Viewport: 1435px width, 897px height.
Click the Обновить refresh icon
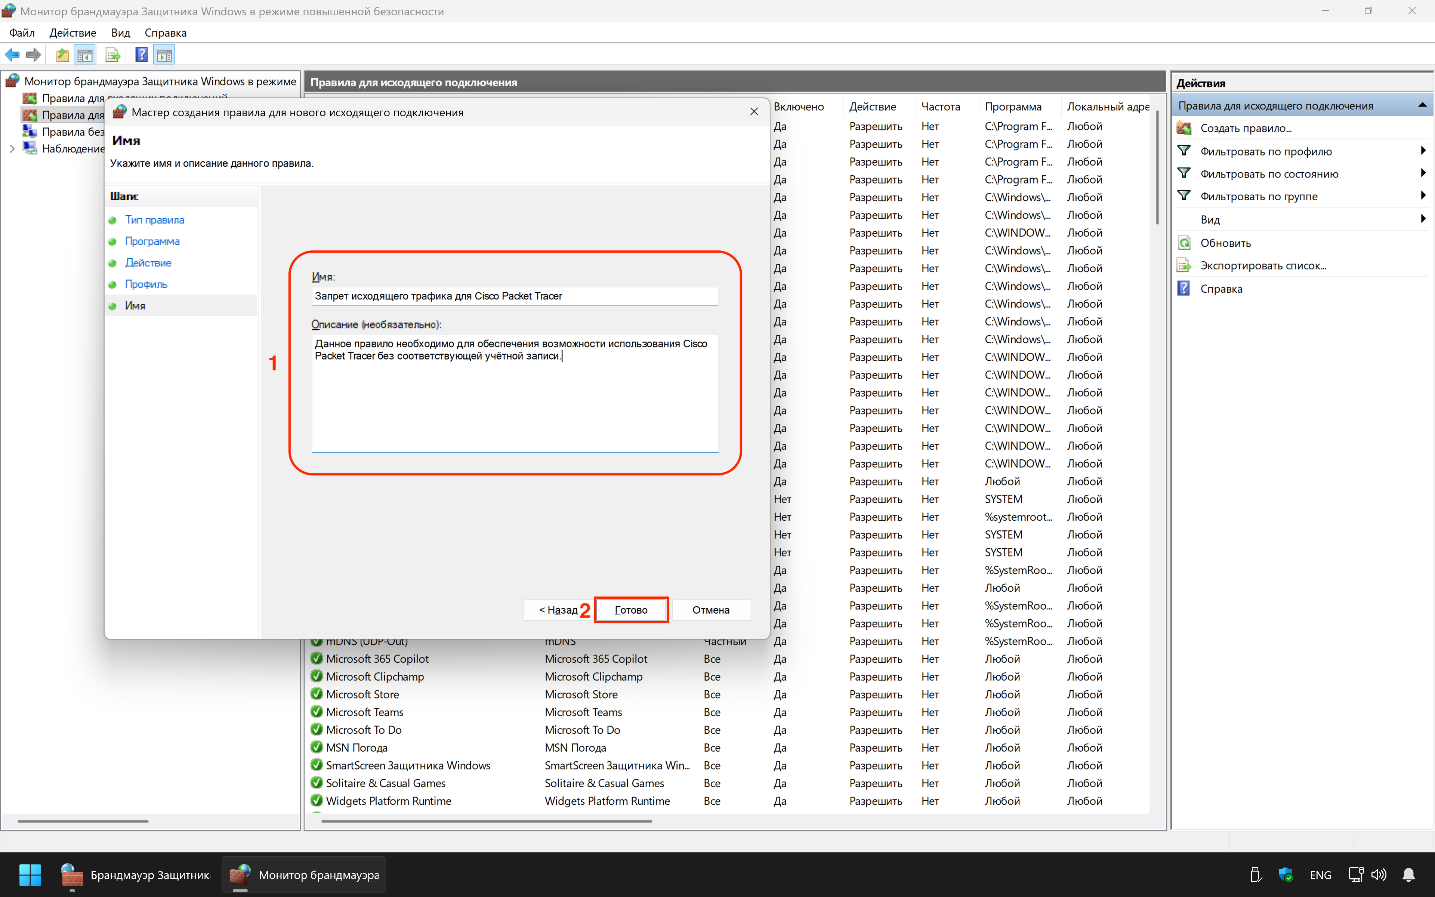click(1184, 243)
